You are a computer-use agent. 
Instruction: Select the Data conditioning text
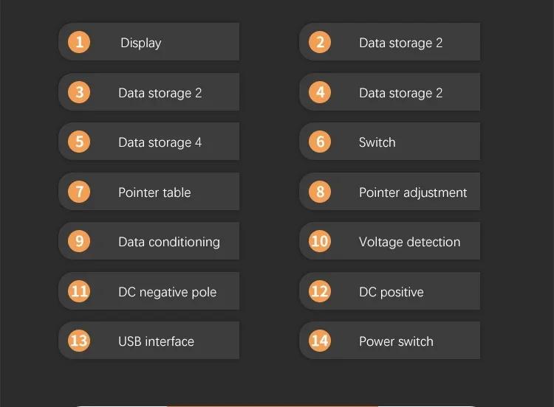coord(169,242)
